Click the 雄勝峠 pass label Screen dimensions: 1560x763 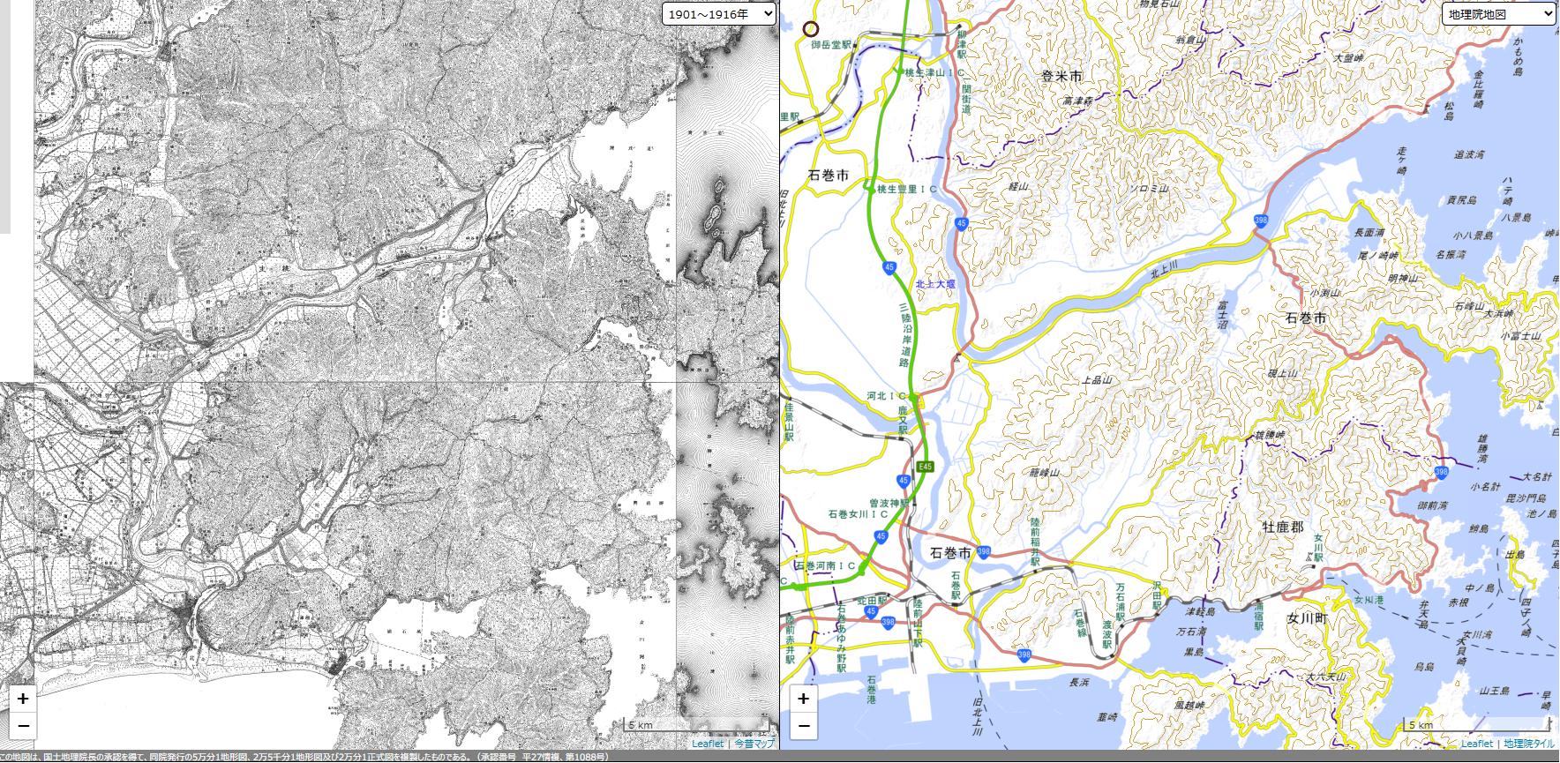[1270, 435]
